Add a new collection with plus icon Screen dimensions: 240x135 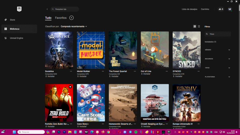pyautogui.click(x=71, y=18)
